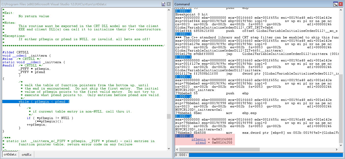Viewport: 345px width, 159px height.
Task: Close the Command window
Action: [341, 4]
